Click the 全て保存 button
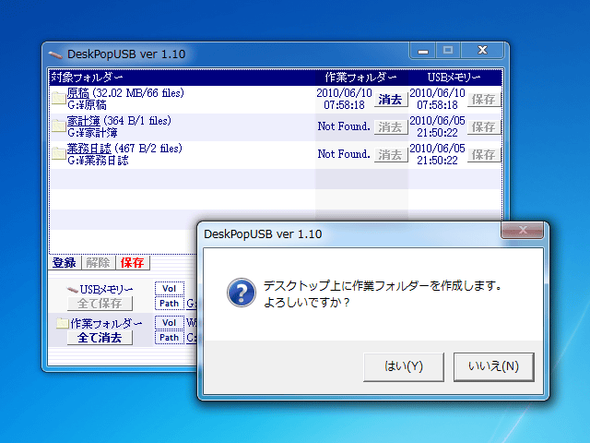This screenshot has height=443, width=590. [100, 304]
